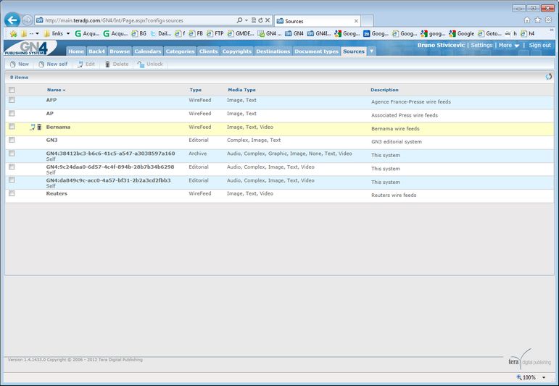Open the 'BG' bookmark
The image size is (559, 386).
pyautogui.click(x=139, y=33)
